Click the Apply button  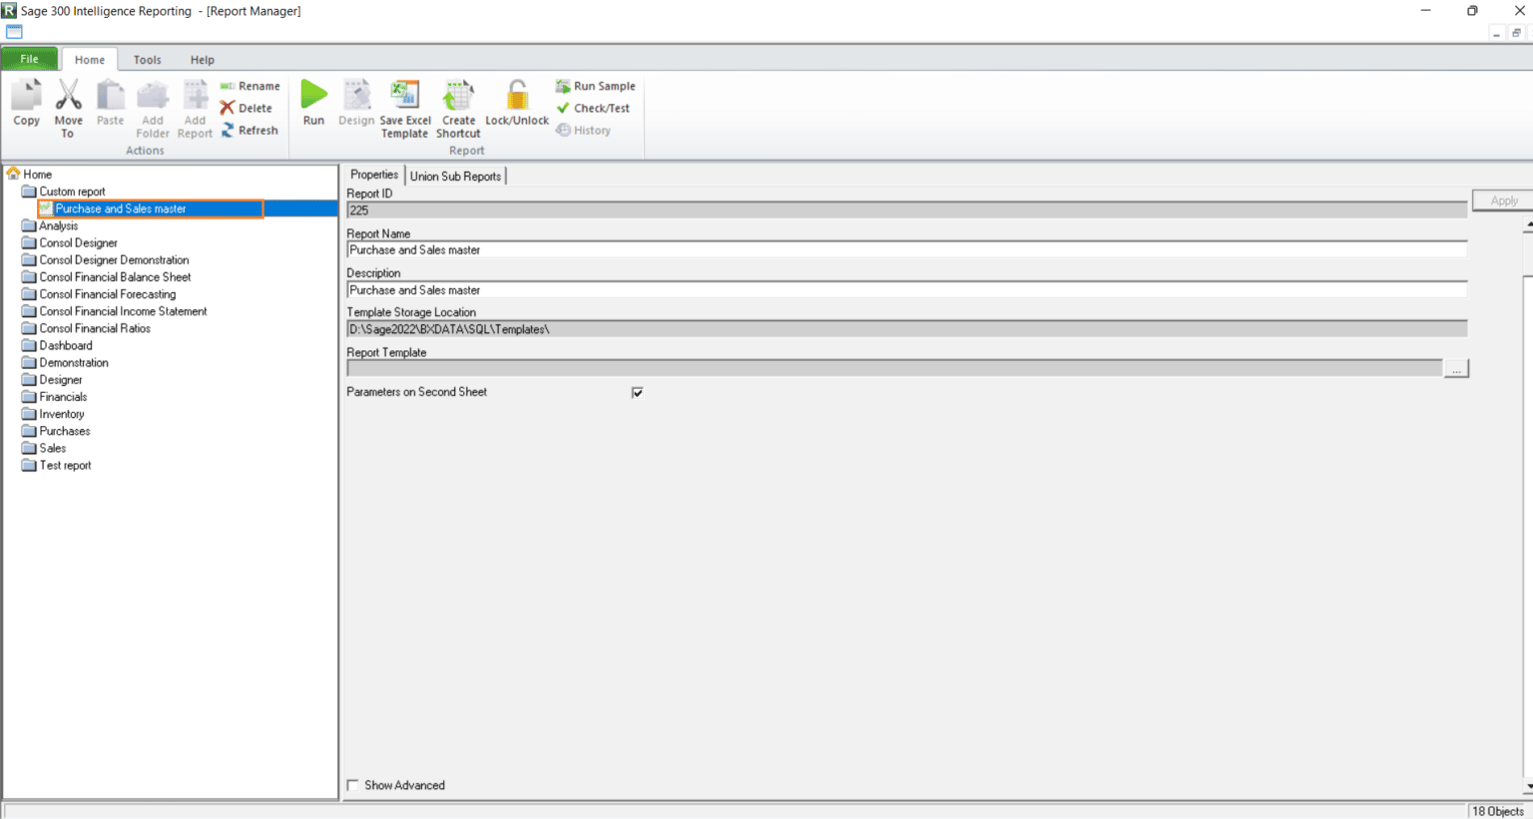point(1503,200)
